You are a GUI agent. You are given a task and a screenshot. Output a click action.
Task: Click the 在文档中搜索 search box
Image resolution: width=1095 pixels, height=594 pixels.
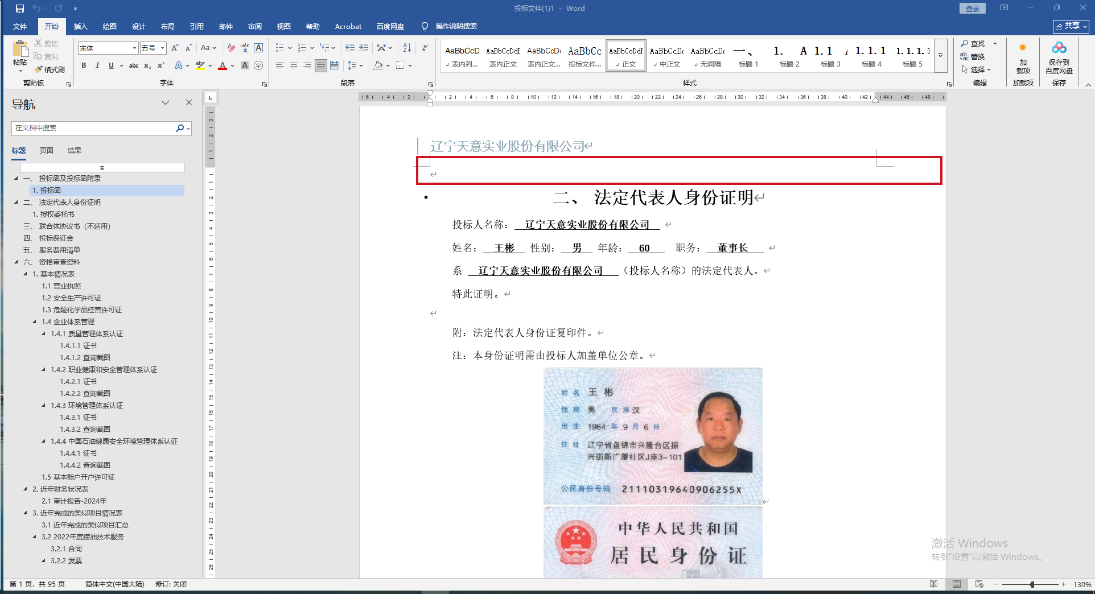94,128
